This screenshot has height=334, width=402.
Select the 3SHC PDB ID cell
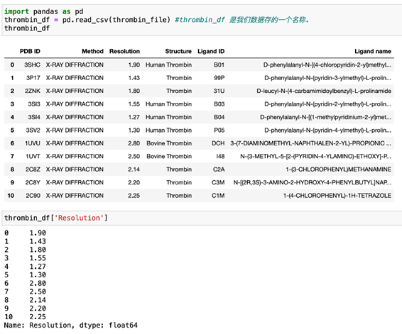pyautogui.click(x=32, y=65)
